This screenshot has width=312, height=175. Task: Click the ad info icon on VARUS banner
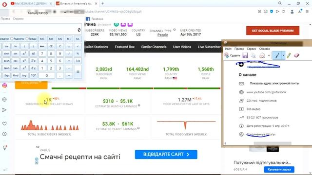[x=37, y=159]
